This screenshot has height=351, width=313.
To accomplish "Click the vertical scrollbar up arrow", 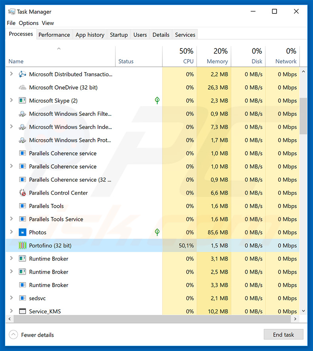I will [x=303, y=72].
